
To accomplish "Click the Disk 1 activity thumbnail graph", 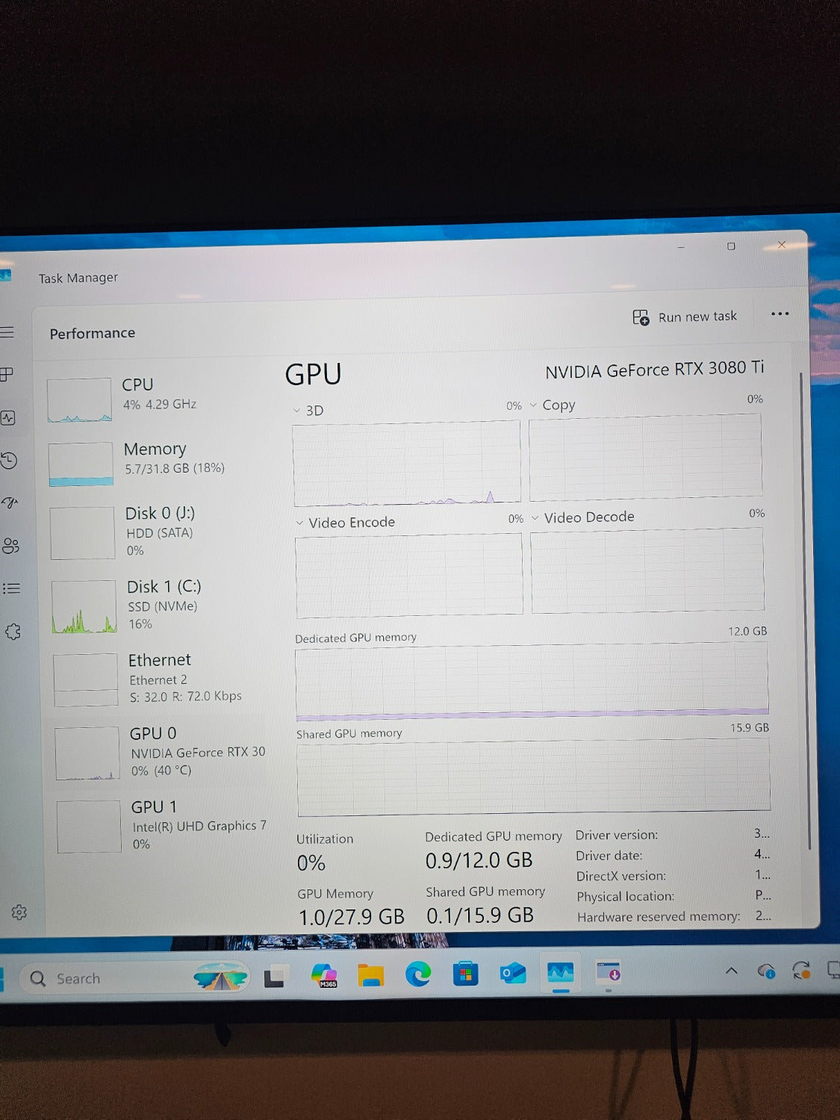I will tap(84, 607).
